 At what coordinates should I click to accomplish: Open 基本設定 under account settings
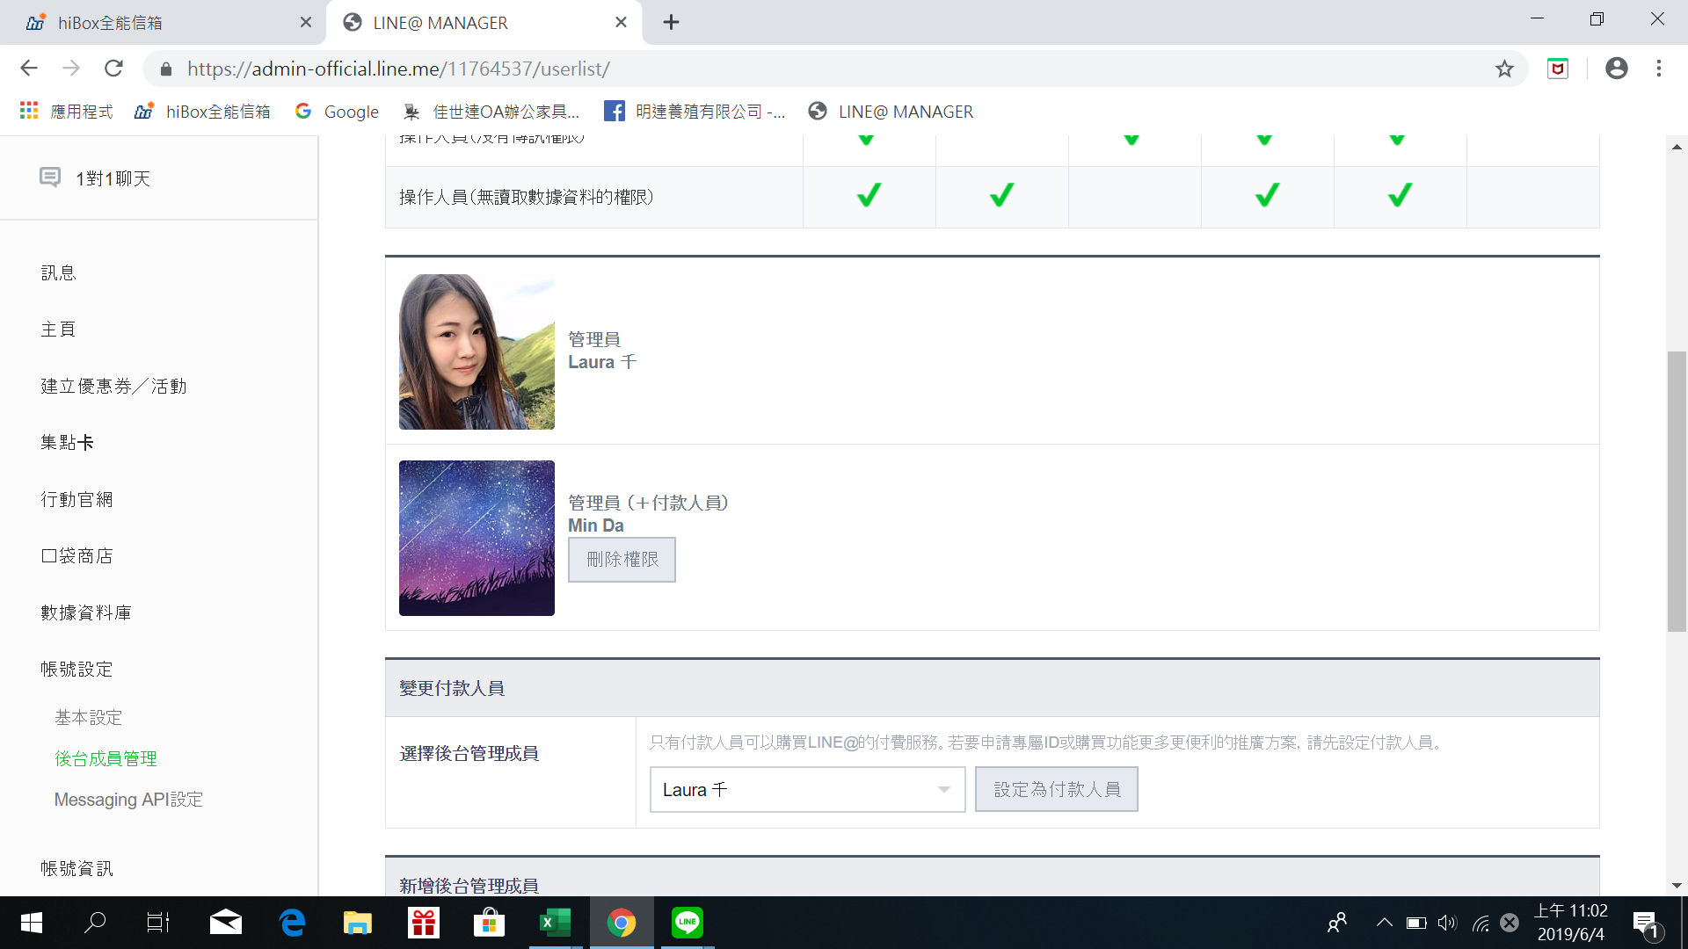pos(88,717)
